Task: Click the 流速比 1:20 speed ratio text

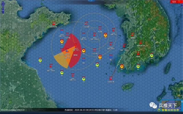Action: pyautogui.click(x=112, y=110)
